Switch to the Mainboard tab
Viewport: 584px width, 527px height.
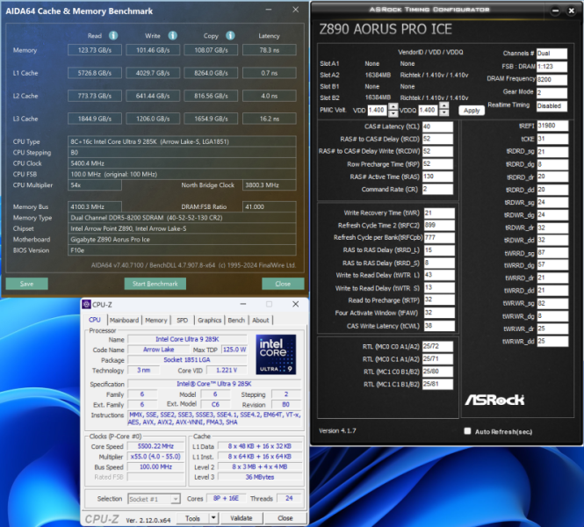tap(124, 321)
